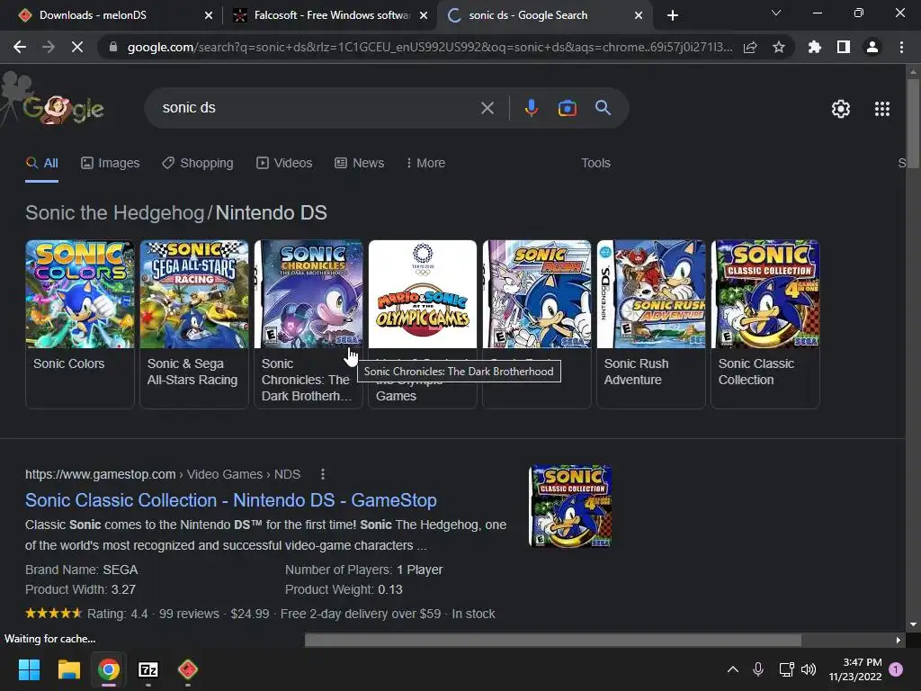The height and width of the screenshot is (691, 921).
Task: Show hidden system tray icons
Action: pyautogui.click(x=733, y=669)
